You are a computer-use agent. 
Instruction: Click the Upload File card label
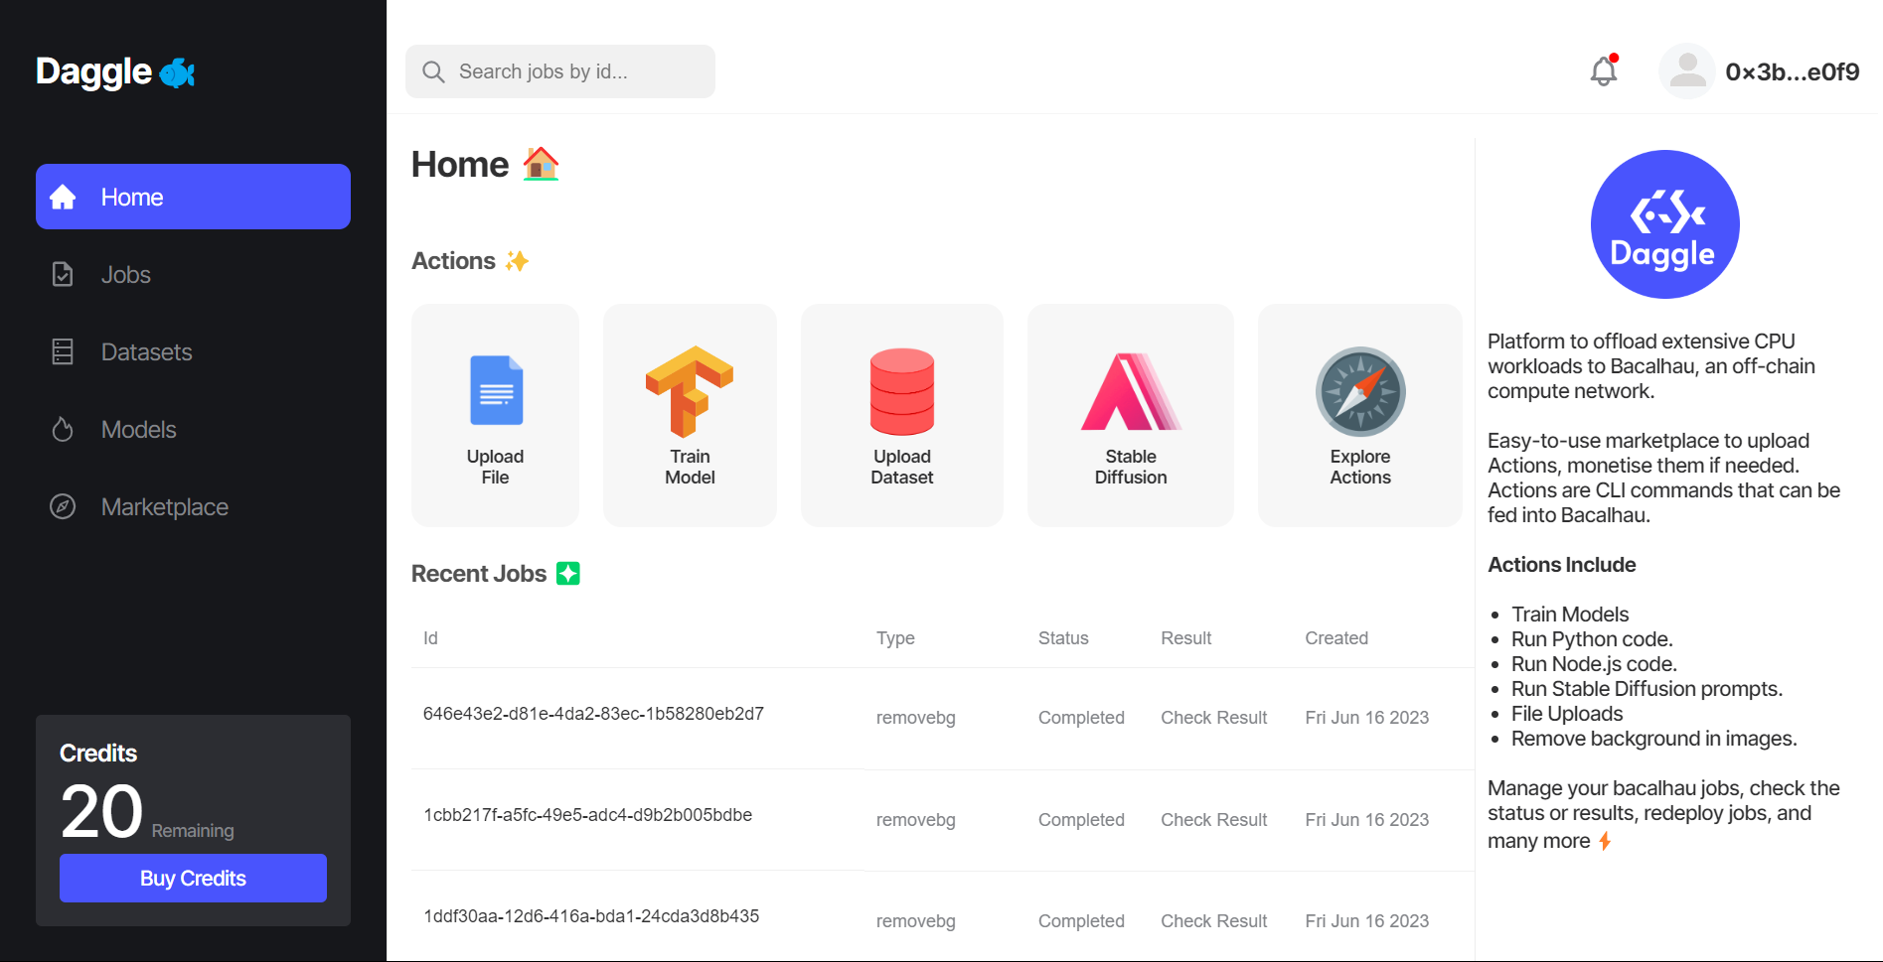click(495, 467)
